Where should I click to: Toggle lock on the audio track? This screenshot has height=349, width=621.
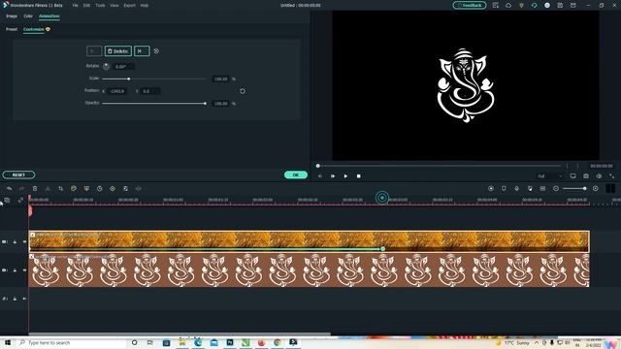[x=16, y=299]
